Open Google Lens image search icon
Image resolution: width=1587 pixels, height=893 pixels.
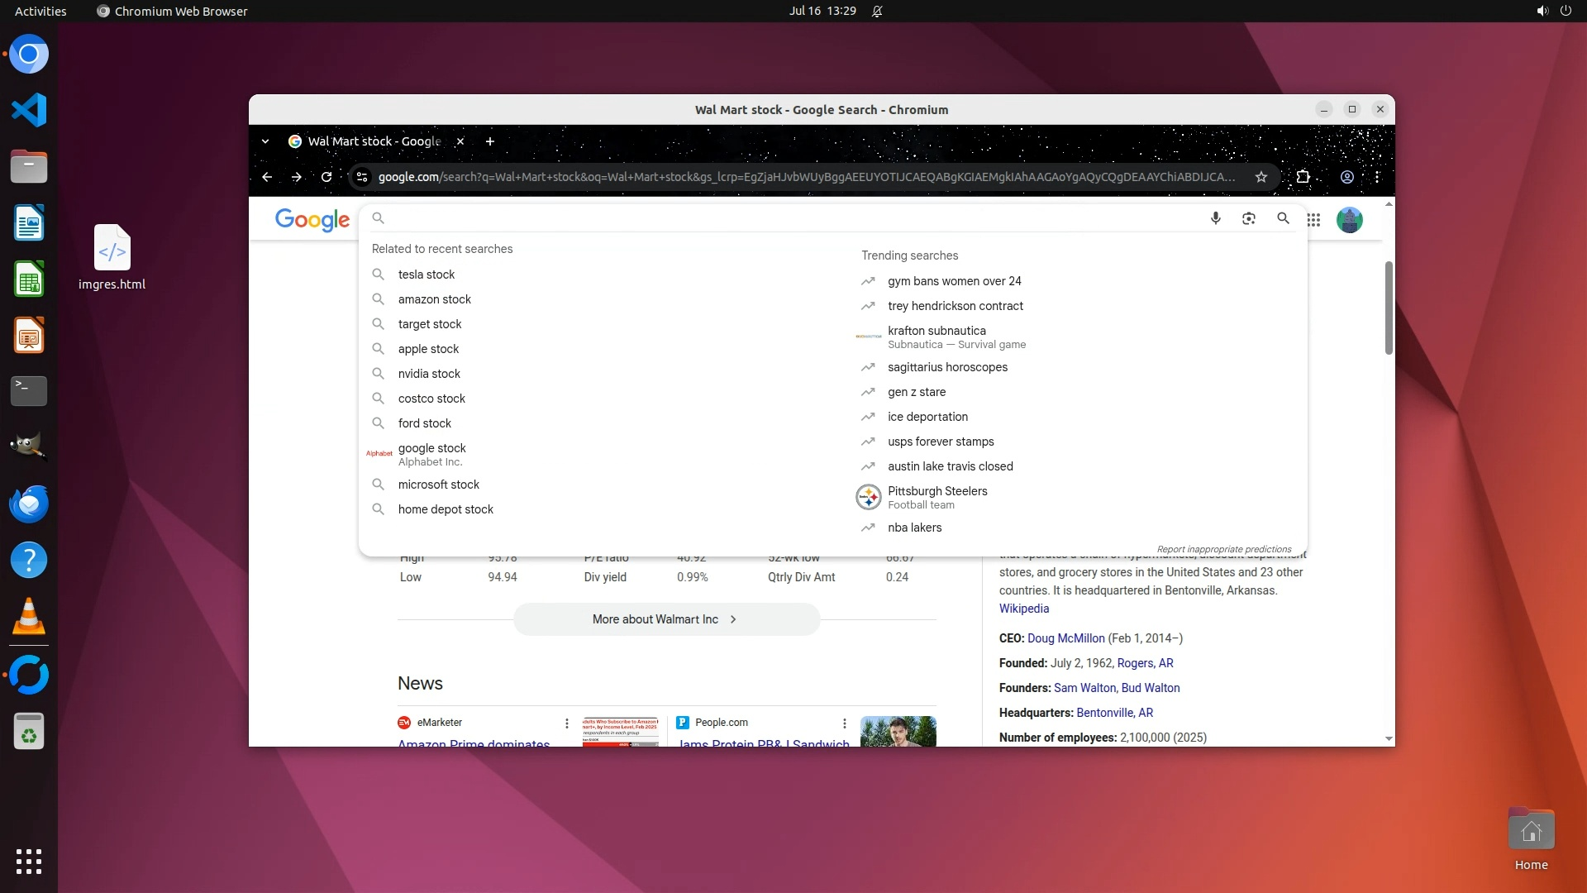1248,218
